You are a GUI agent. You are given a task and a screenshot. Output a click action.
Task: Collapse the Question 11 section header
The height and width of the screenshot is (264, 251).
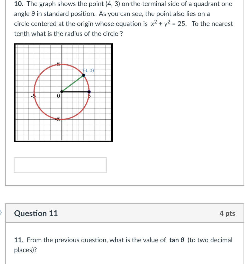pyautogui.click(x=36, y=213)
